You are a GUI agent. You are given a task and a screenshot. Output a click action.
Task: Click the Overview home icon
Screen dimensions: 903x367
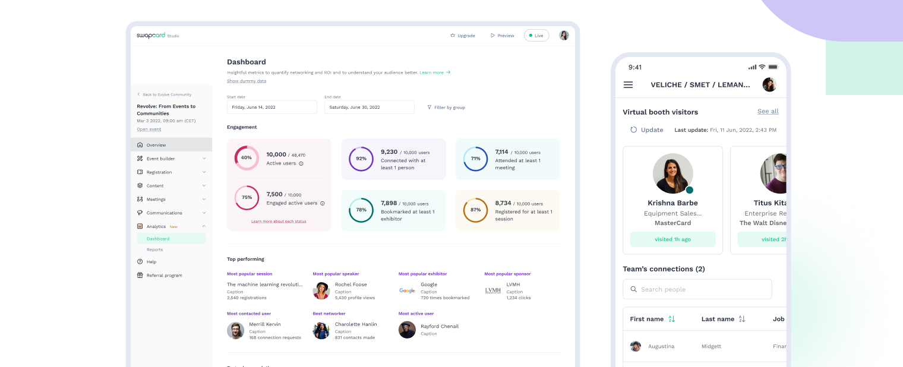(x=140, y=145)
